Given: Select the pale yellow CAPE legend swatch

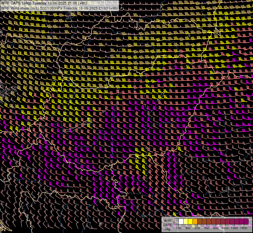Looking at the screenshot, I should pos(186,221).
